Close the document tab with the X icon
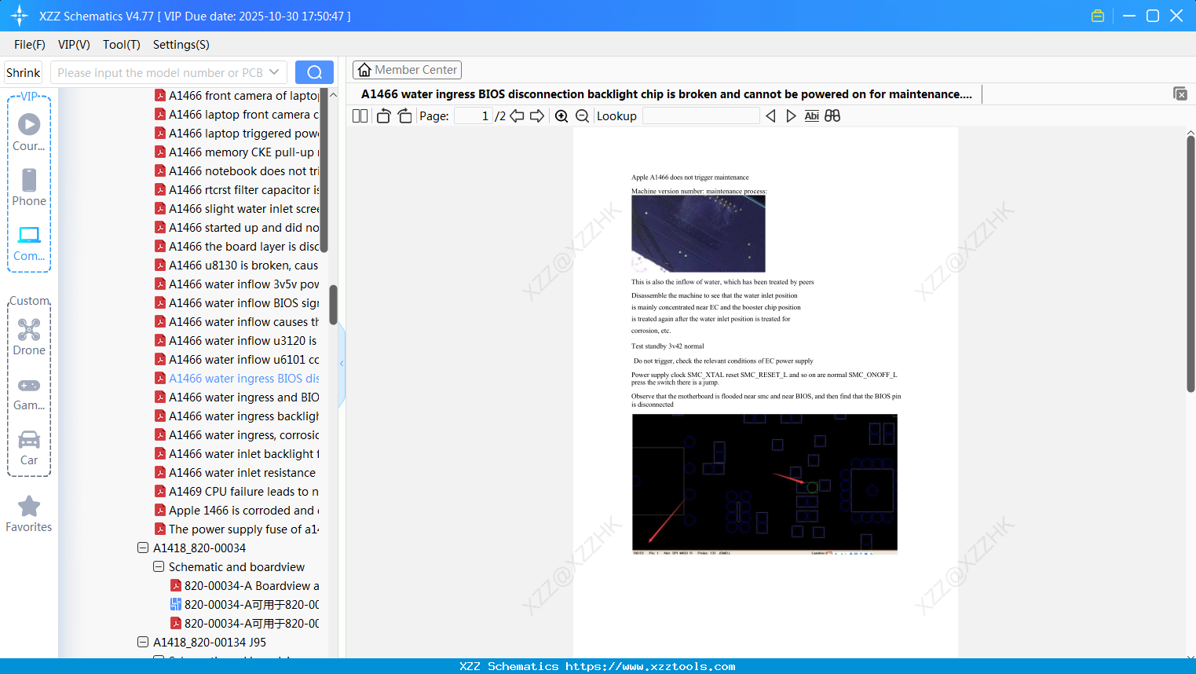 [x=1180, y=93]
